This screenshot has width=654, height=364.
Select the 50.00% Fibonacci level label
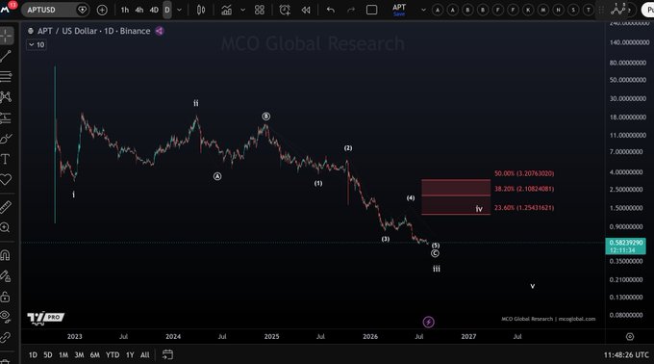point(524,173)
